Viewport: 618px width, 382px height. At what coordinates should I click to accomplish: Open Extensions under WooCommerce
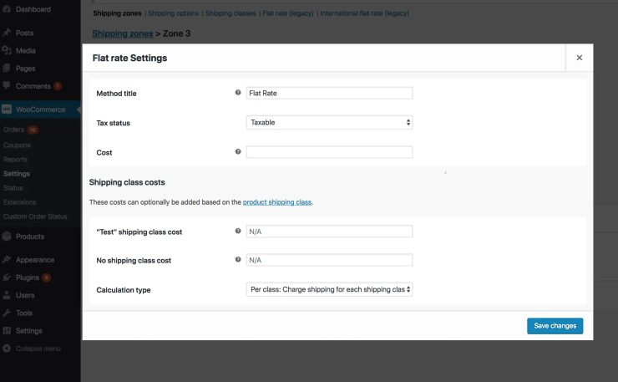click(20, 202)
